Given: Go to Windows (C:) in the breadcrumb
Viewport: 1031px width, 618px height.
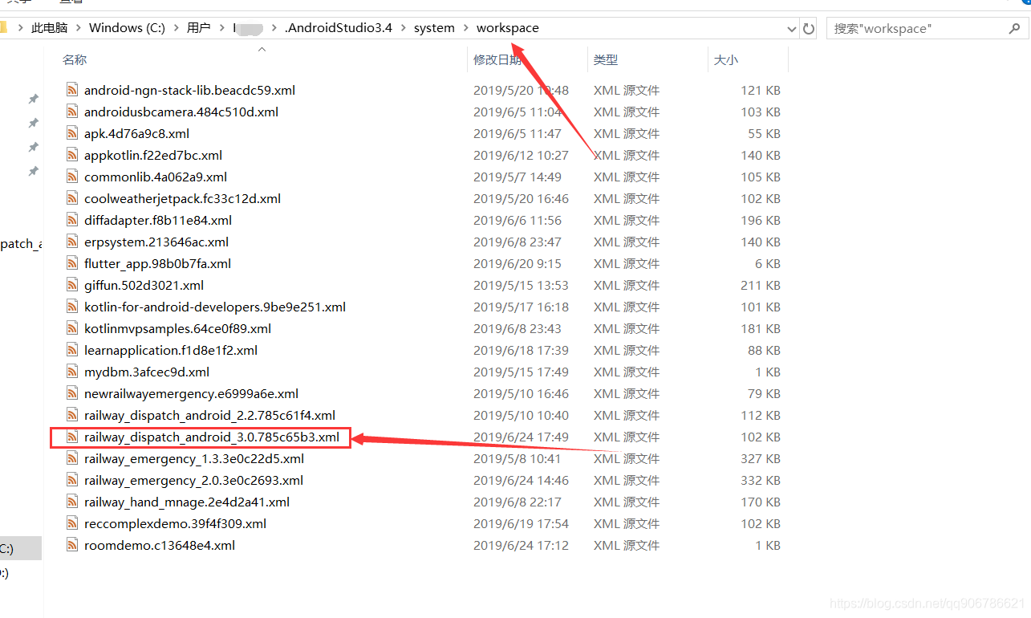Looking at the screenshot, I should [x=127, y=28].
